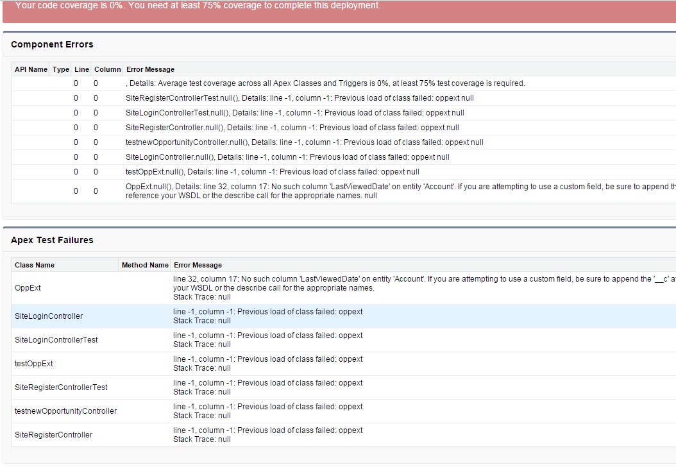
Task: Click the SiteLoginControllerTest class name
Action: tap(56, 340)
